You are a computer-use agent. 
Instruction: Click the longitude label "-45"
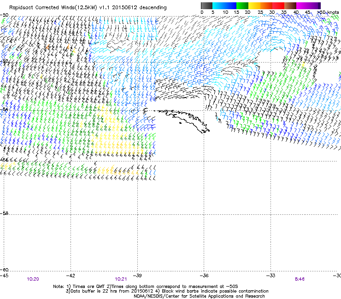4,276
